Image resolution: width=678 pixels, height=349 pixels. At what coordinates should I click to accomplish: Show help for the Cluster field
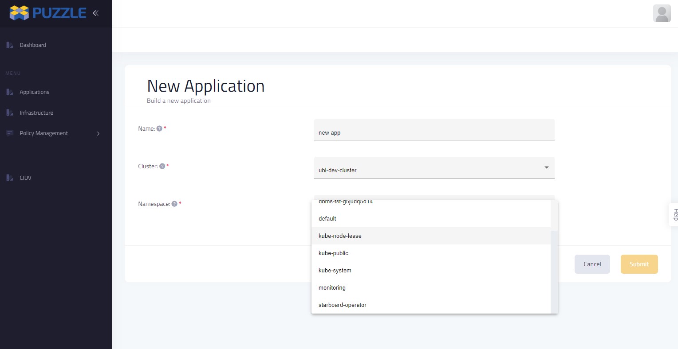click(162, 167)
